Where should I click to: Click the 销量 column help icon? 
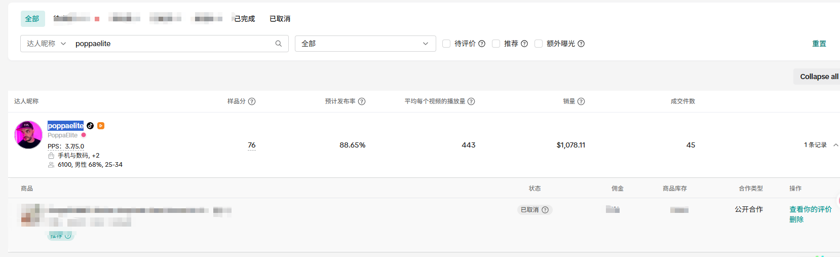tap(581, 101)
